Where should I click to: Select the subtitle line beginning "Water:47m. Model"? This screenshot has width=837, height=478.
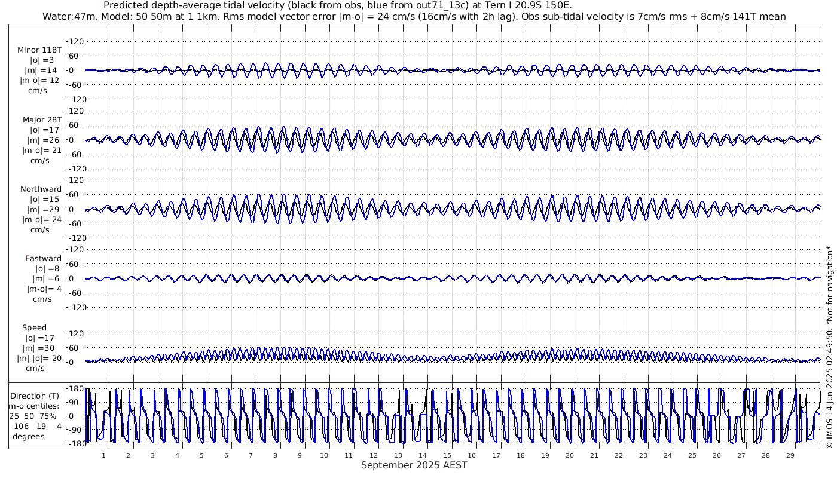click(414, 16)
